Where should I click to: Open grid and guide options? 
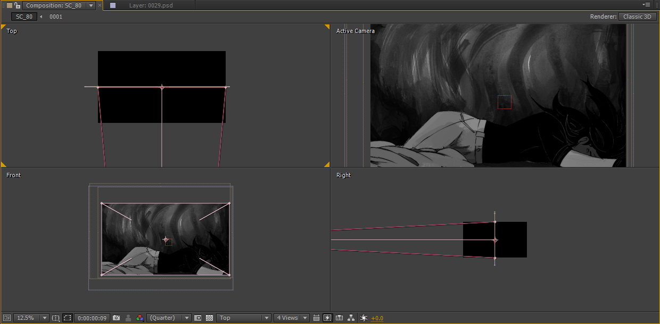[x=56, y=318]
